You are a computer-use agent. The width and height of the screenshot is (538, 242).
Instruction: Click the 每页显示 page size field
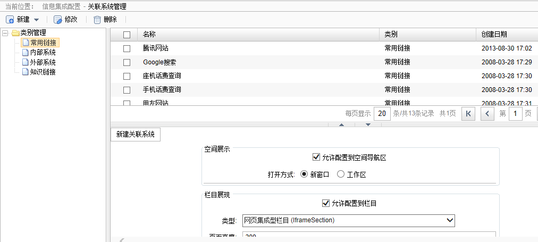[382, 114]
